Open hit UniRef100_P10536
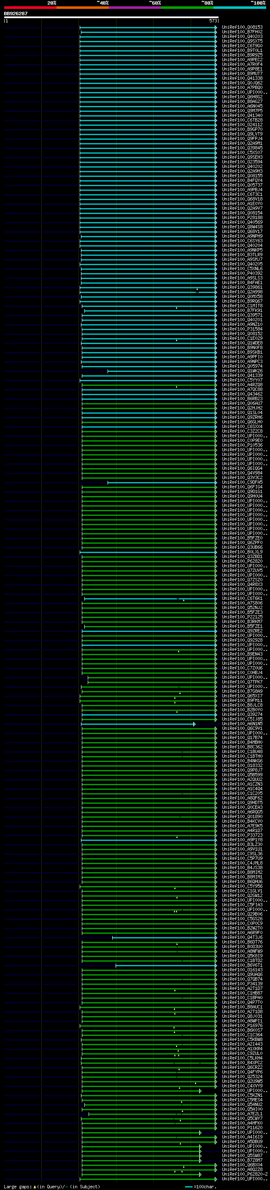Image resolution: width=270 pixels, height=1190 pixels. 242,445
